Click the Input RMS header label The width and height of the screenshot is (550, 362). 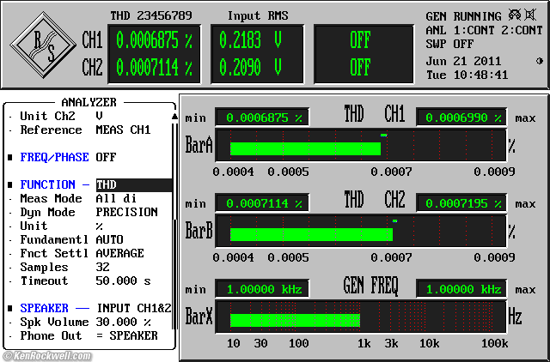point(258,15)
